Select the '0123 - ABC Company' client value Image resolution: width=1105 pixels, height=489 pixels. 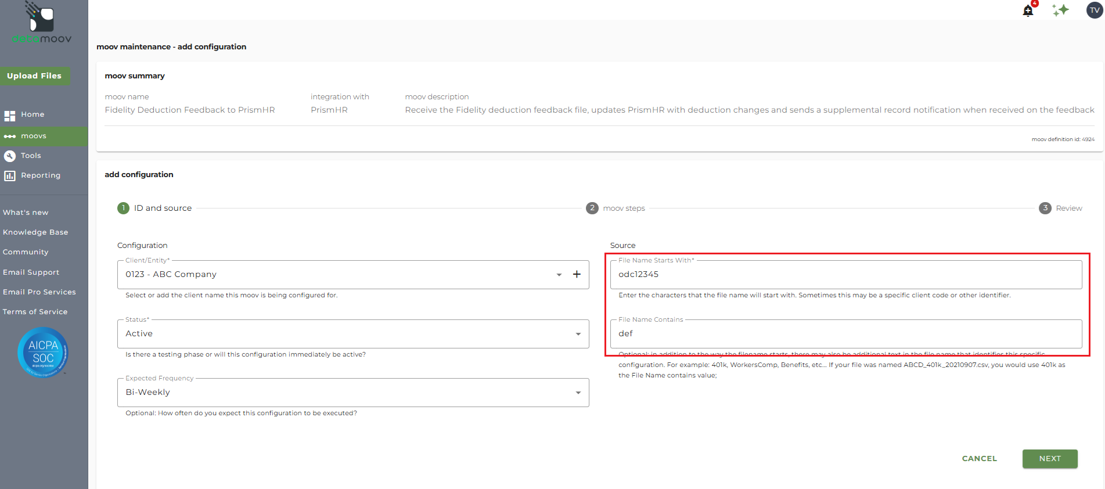(171, 274)
